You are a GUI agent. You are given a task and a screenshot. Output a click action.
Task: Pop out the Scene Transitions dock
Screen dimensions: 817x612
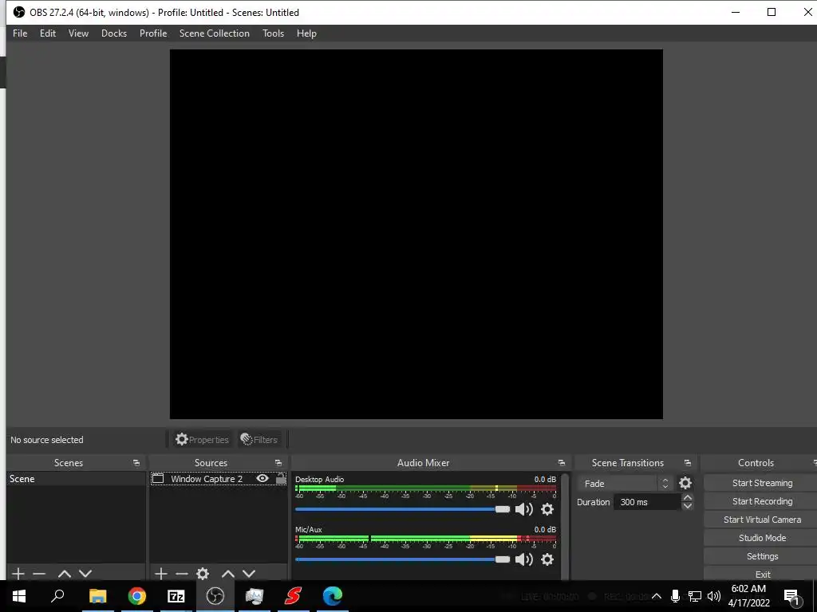coord(688,463)
